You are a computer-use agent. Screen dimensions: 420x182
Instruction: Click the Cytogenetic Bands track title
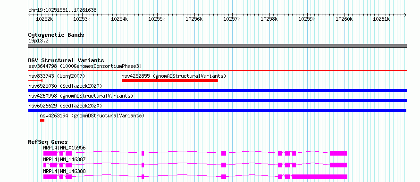pyautogui.click(x=56, y=35)
